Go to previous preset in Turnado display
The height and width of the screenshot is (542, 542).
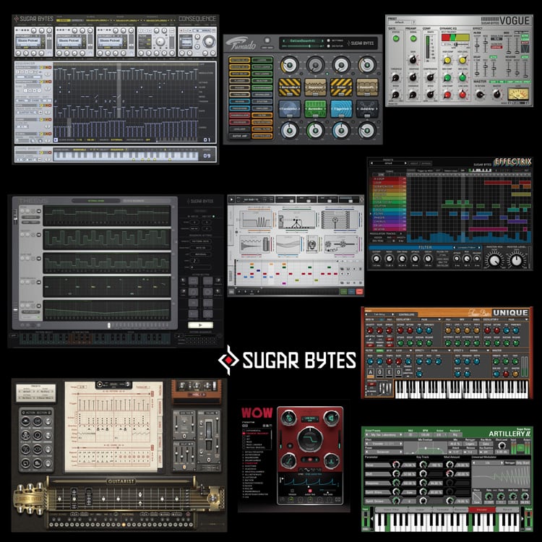284,40
